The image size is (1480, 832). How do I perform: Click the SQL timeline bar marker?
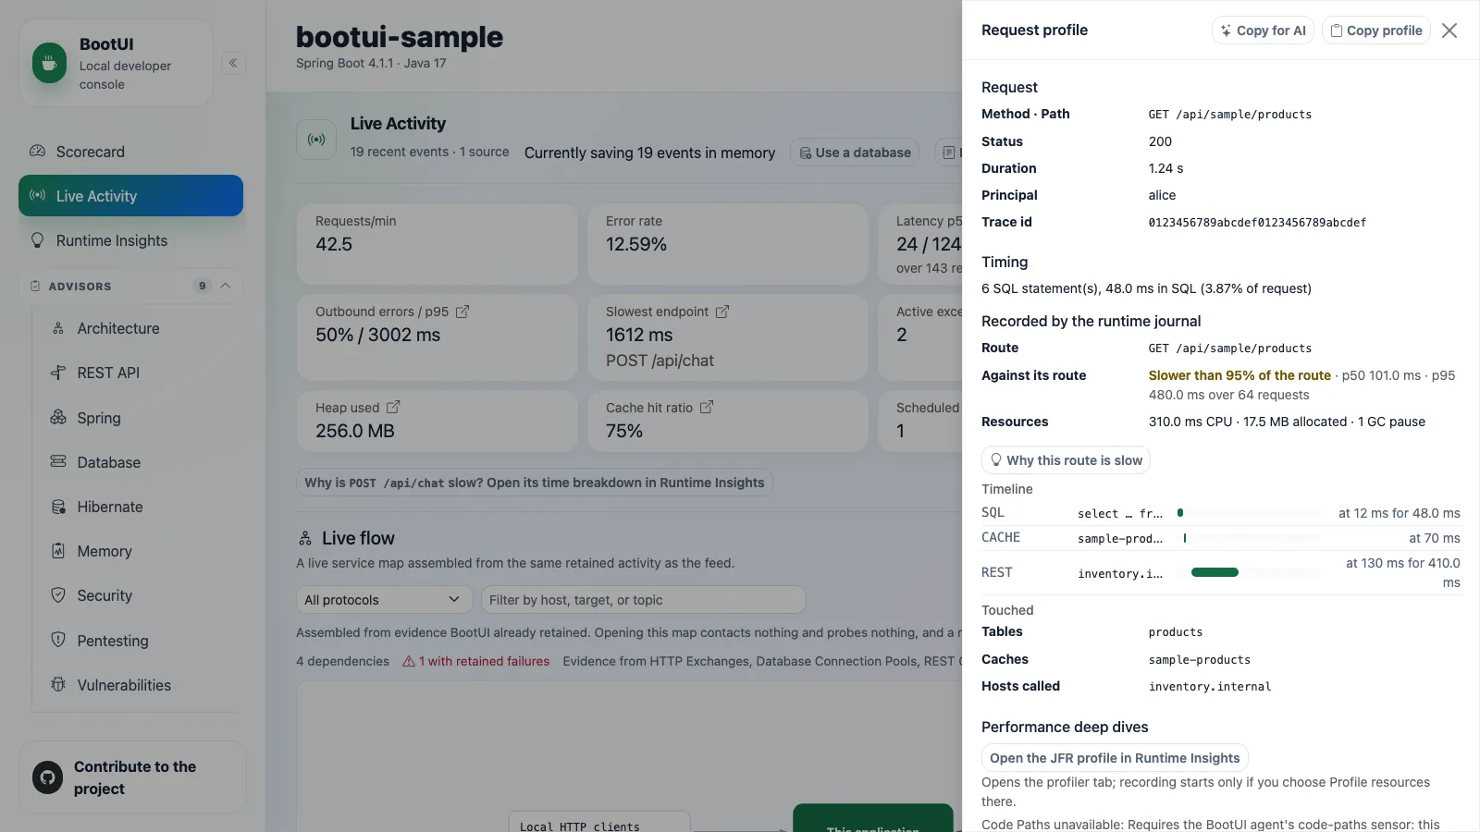click(x=1180, y=512)
